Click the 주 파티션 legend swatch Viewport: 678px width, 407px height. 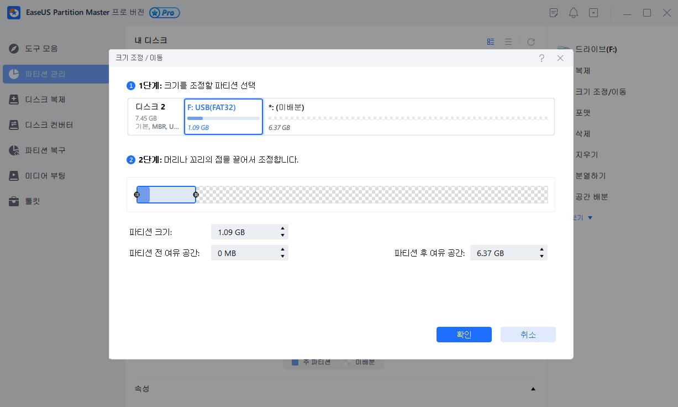click(x=295, y=362)
